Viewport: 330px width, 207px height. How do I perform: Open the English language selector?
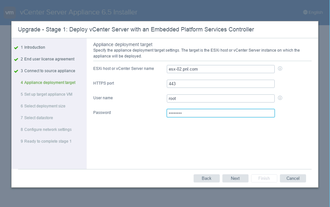pos(313,12)
